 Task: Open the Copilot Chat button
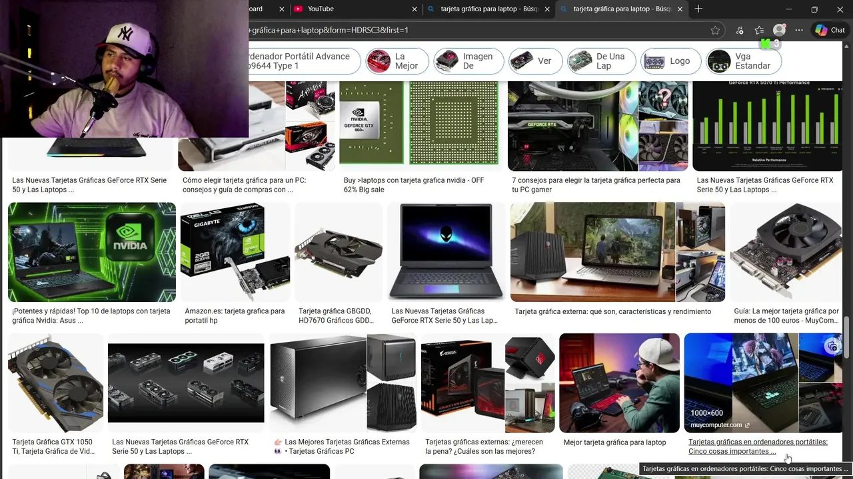click(830, 30)
